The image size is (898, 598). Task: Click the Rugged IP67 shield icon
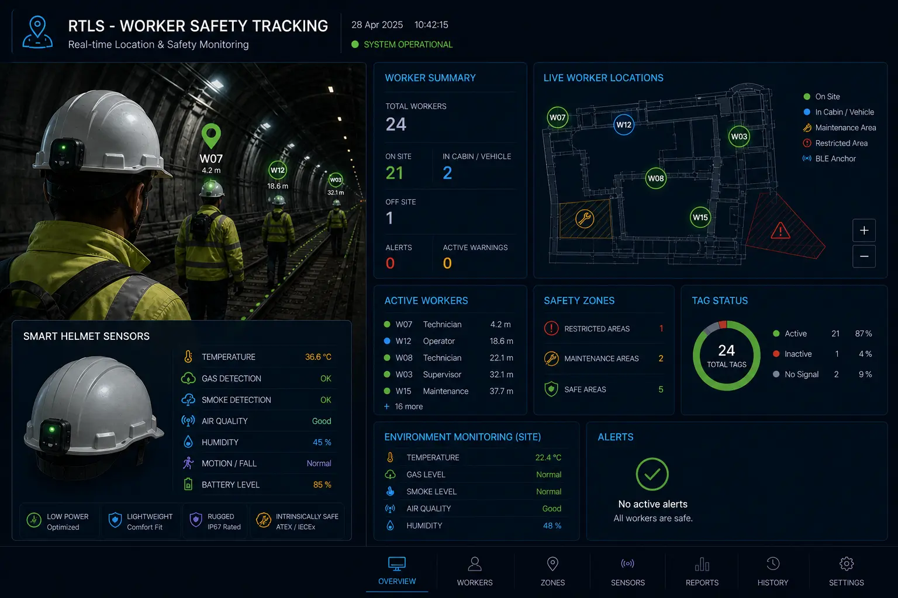(x=196, y=519)
